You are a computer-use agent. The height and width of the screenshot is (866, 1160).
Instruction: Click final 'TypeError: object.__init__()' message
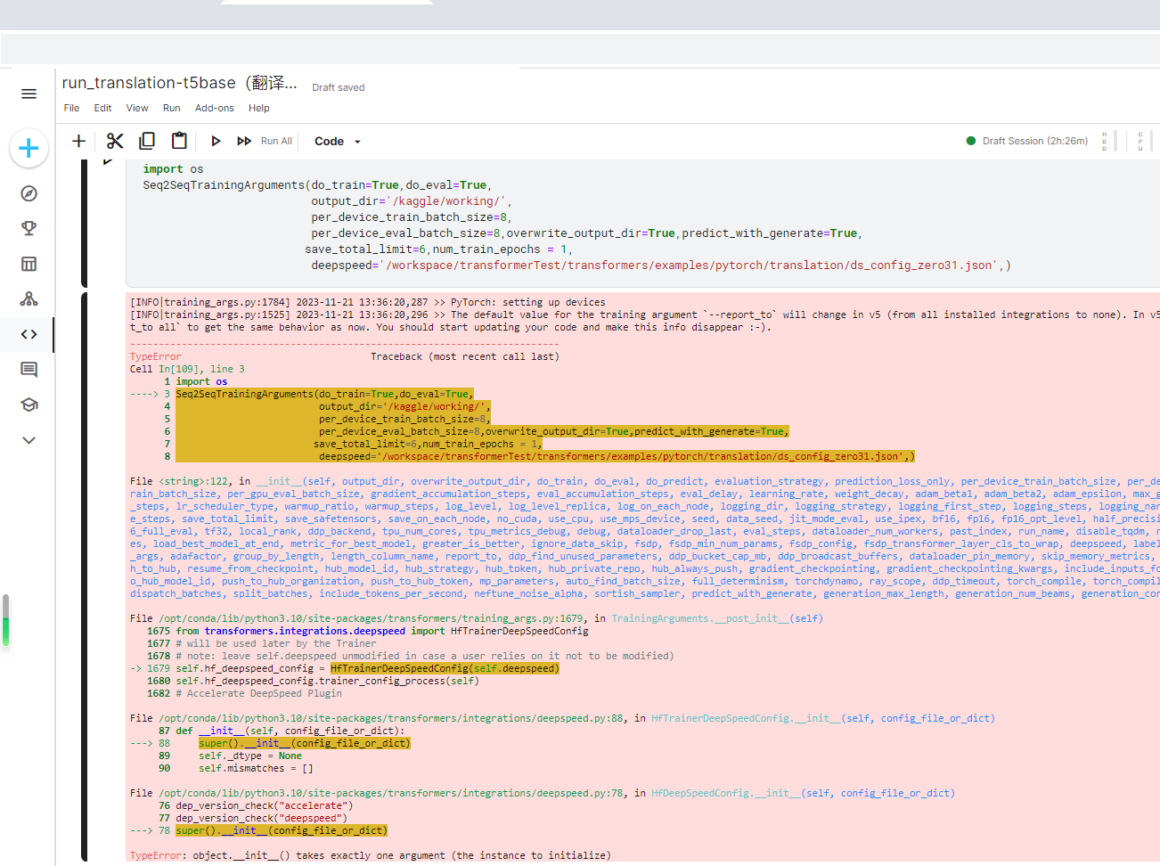pyautogui.click(x=370, y=855)
